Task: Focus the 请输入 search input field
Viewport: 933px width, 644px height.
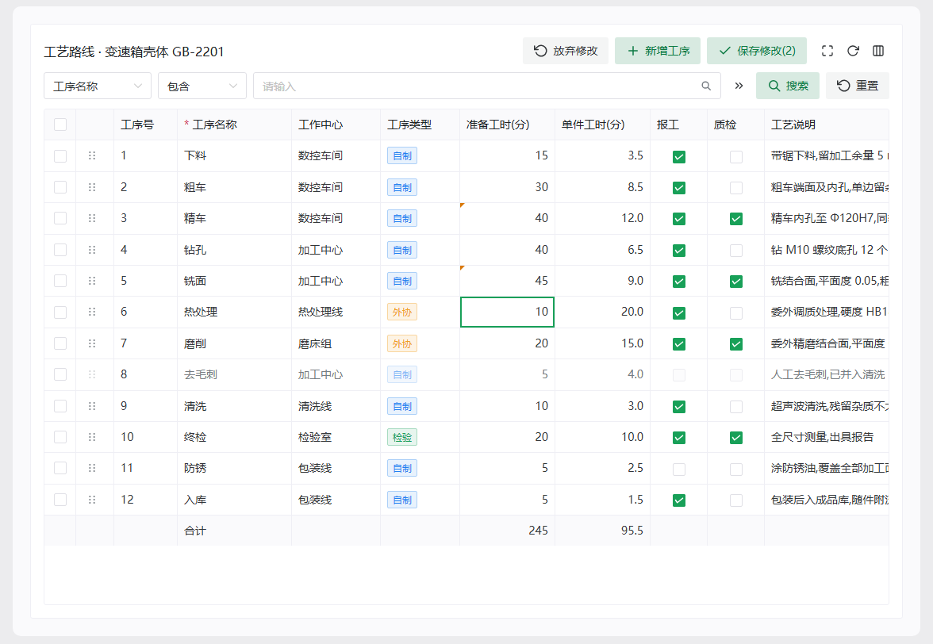Action: click(x=487, y=86)
